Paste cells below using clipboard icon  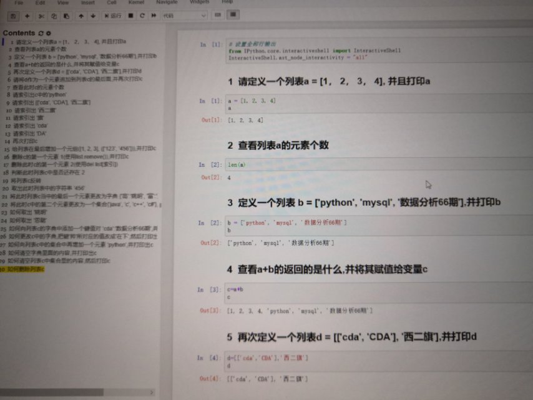(67, 16)
